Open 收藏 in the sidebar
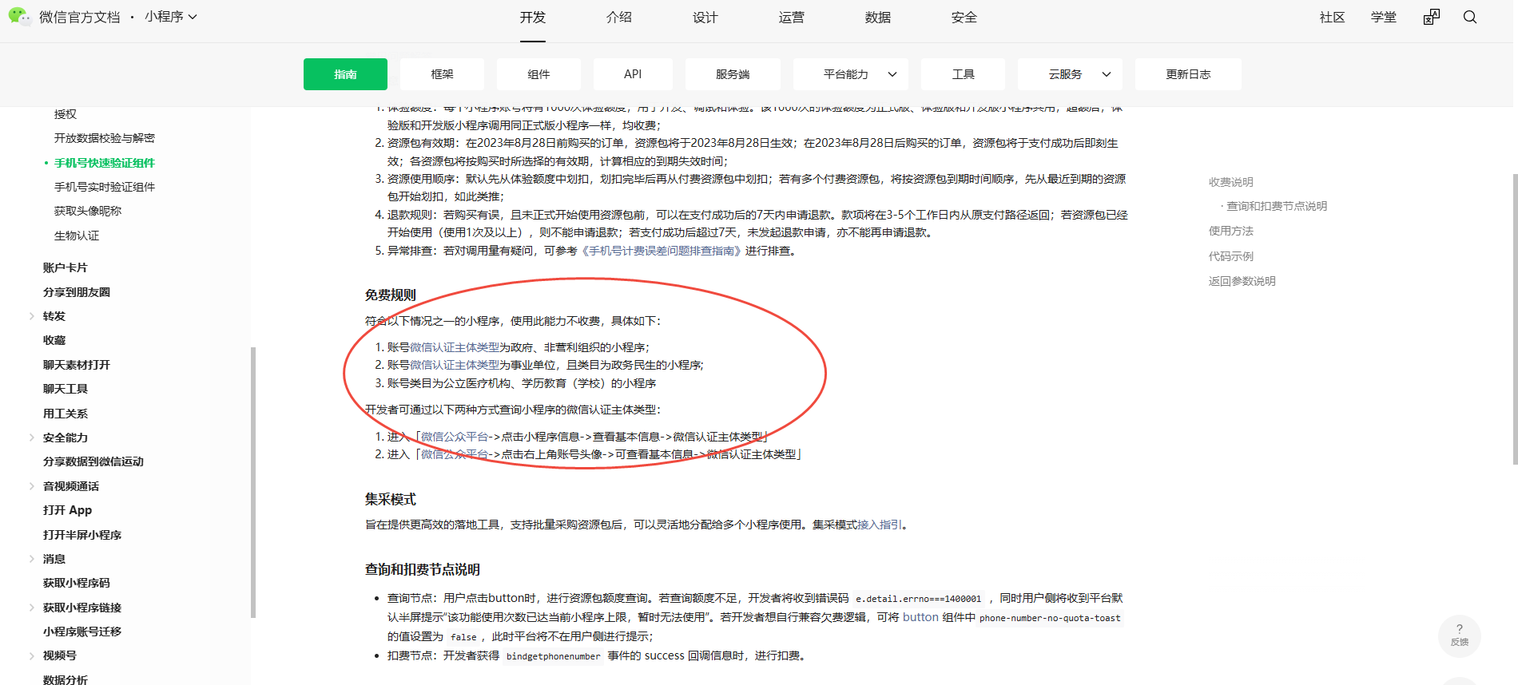Viewport: 1518px width, 685px height. click(x=54, y=340)
